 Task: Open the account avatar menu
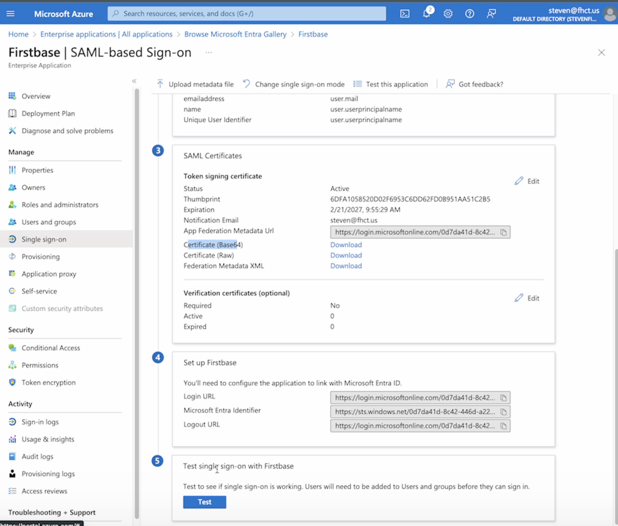(609, 14)
